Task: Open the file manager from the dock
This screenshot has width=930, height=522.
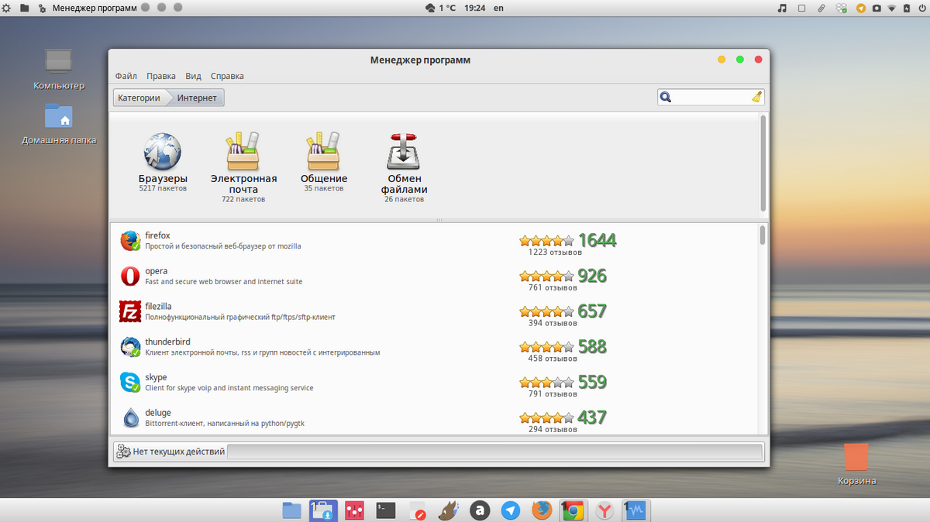Action: click(291, 510)
